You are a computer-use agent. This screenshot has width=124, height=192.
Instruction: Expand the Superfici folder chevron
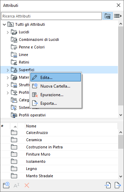(8, 70)
